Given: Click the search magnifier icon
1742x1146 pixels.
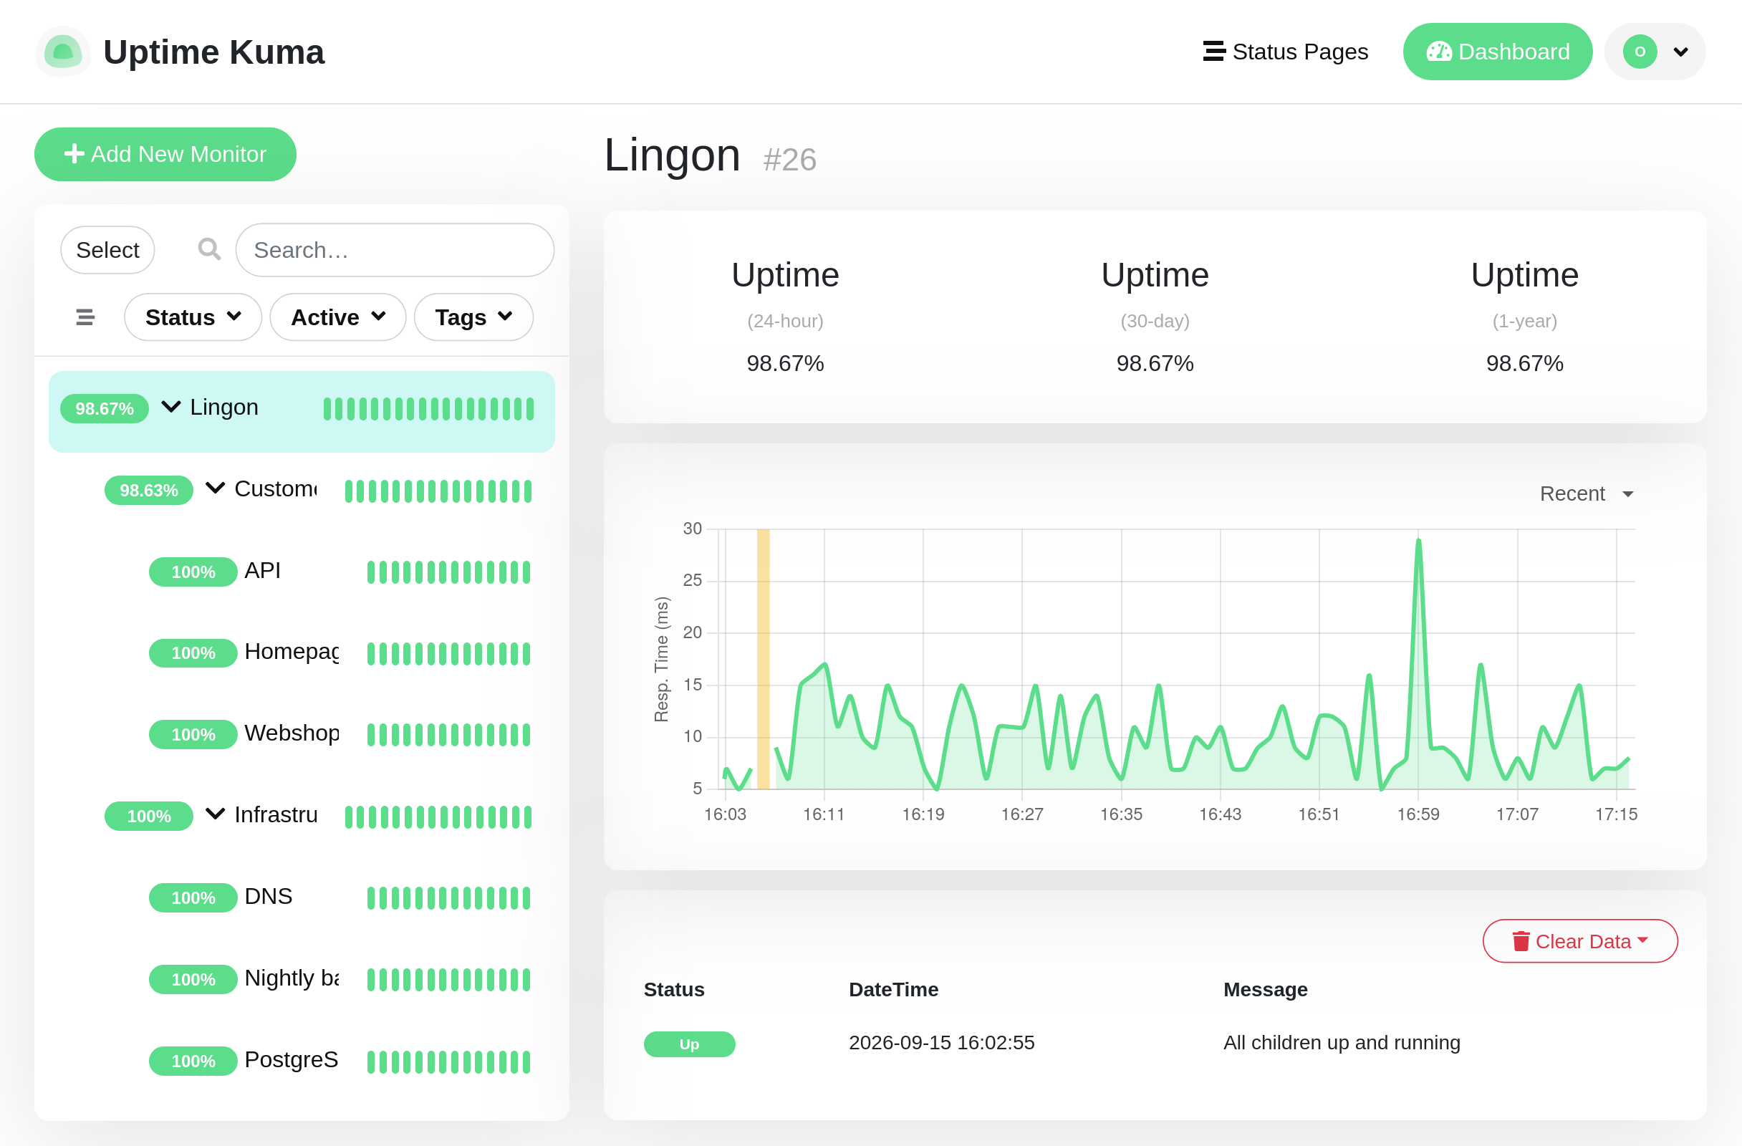Looking at the screenshot, I should pos(209,249).
